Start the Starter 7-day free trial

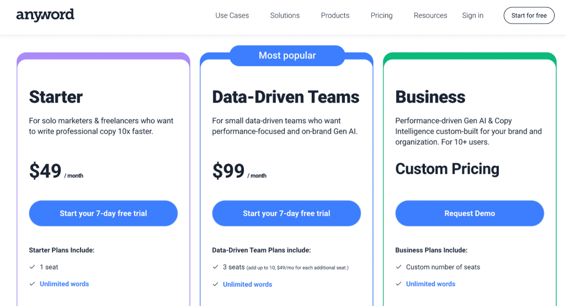(103, 213)
